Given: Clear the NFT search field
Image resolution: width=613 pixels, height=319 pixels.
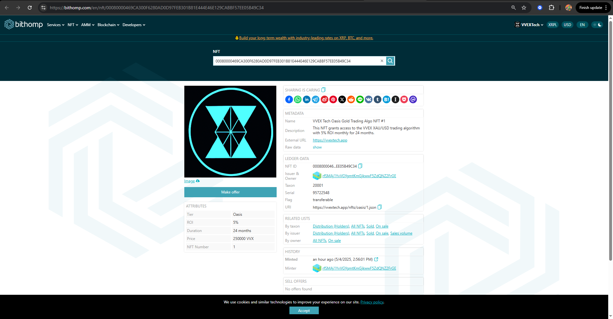Looking at the screenshot, I should 382,61.
